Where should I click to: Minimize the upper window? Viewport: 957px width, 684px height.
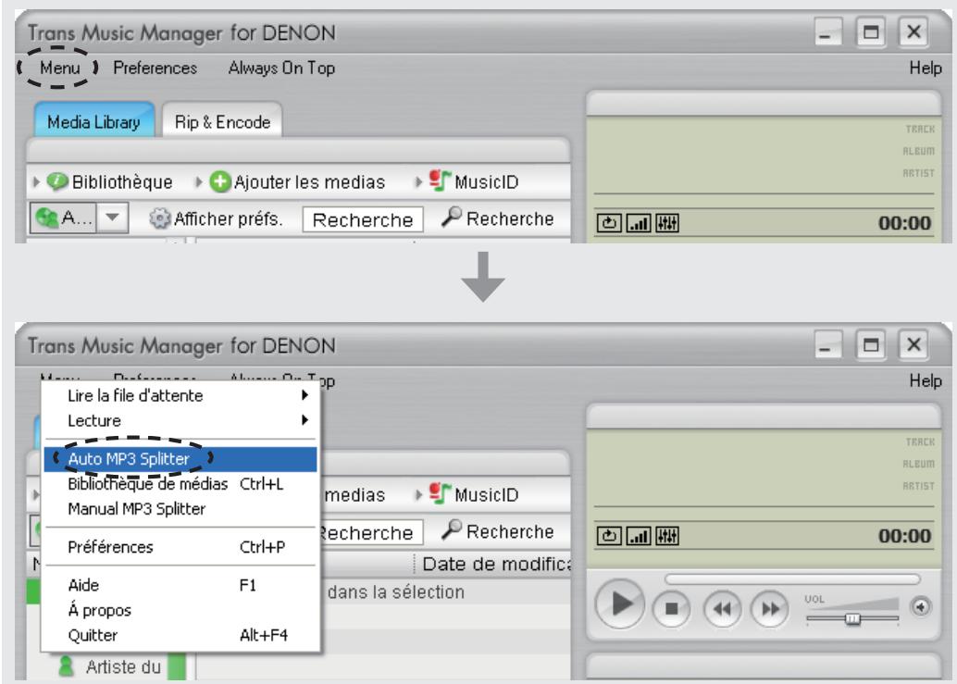[827, 31]
